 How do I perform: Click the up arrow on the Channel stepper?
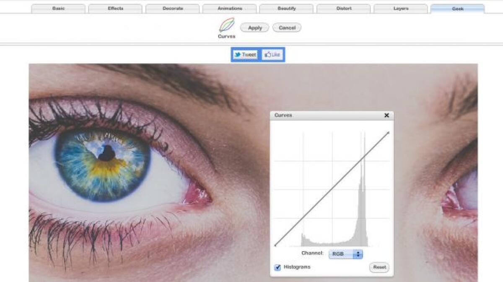[x=359, y=252]
